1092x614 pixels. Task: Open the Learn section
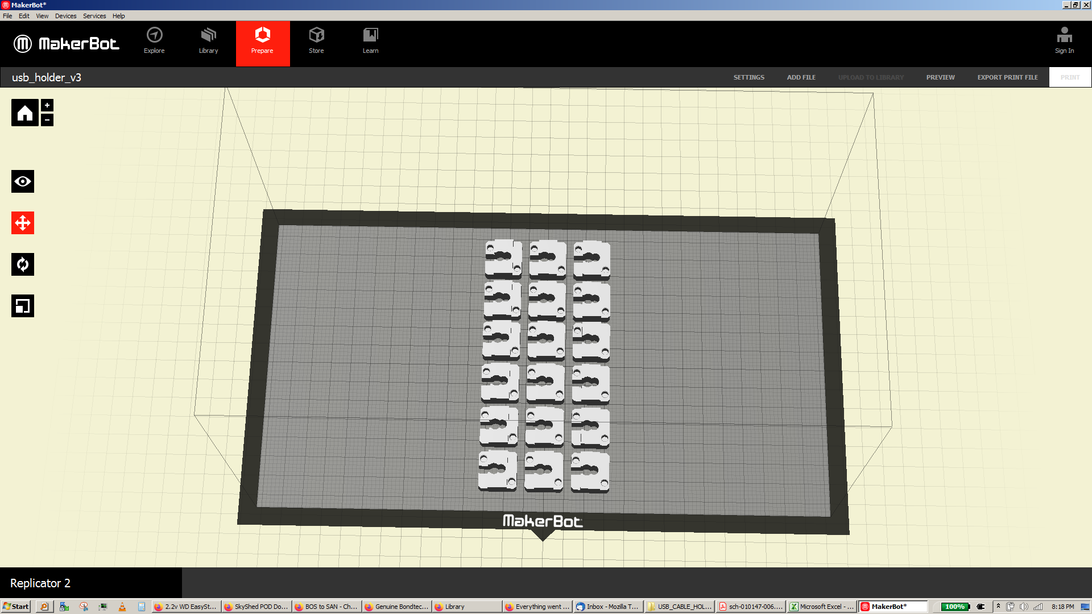click(370, 41)
